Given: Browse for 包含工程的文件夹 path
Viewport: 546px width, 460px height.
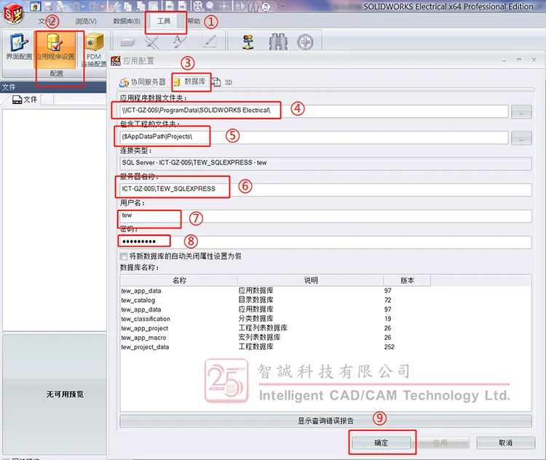Looking at the screenshot, I should point(521,138).
